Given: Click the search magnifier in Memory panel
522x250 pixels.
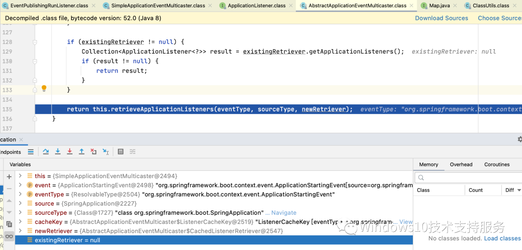Looking at the screenshot, I should point(421,178).
